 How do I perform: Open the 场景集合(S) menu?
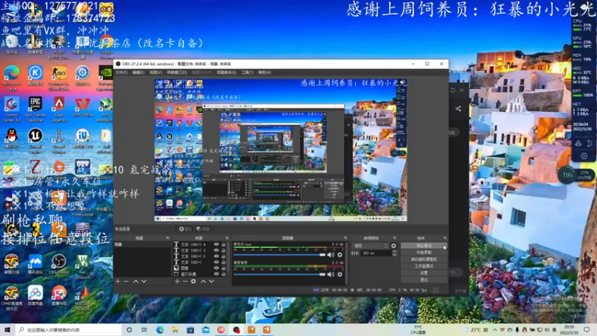pos(227,72)
